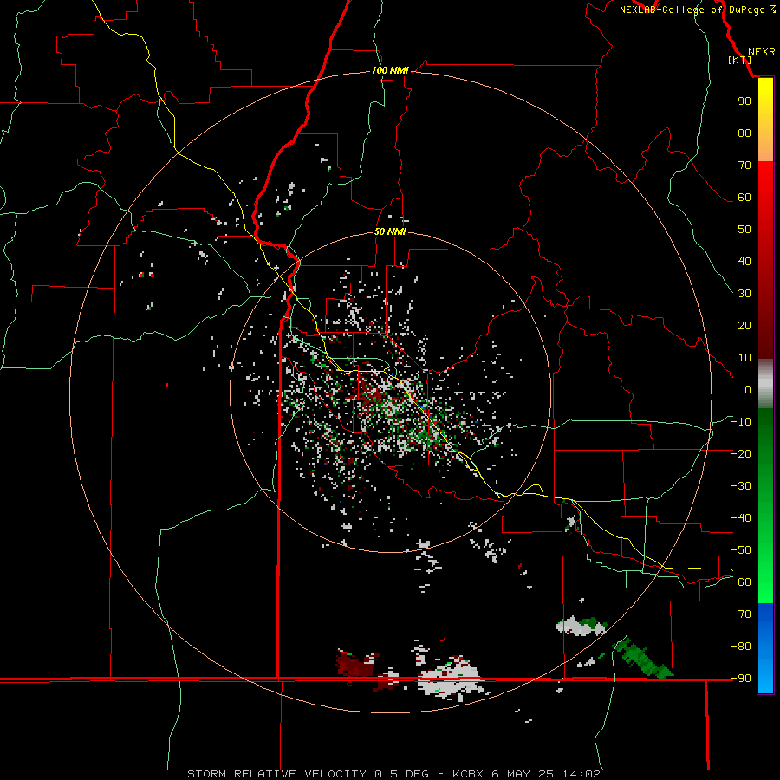780x780 pixels.
Task: Select the positive 50 knot scale label
Action: pyautogui.click(x=744, y=230)
